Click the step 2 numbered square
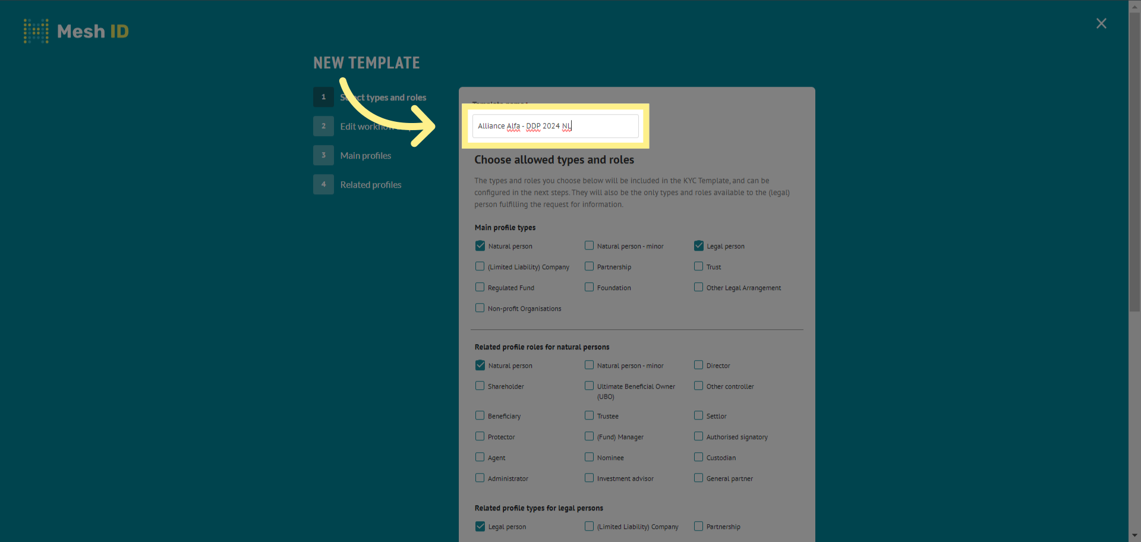Viewport: 1141px width, 542px height. [x=323, y=126]
